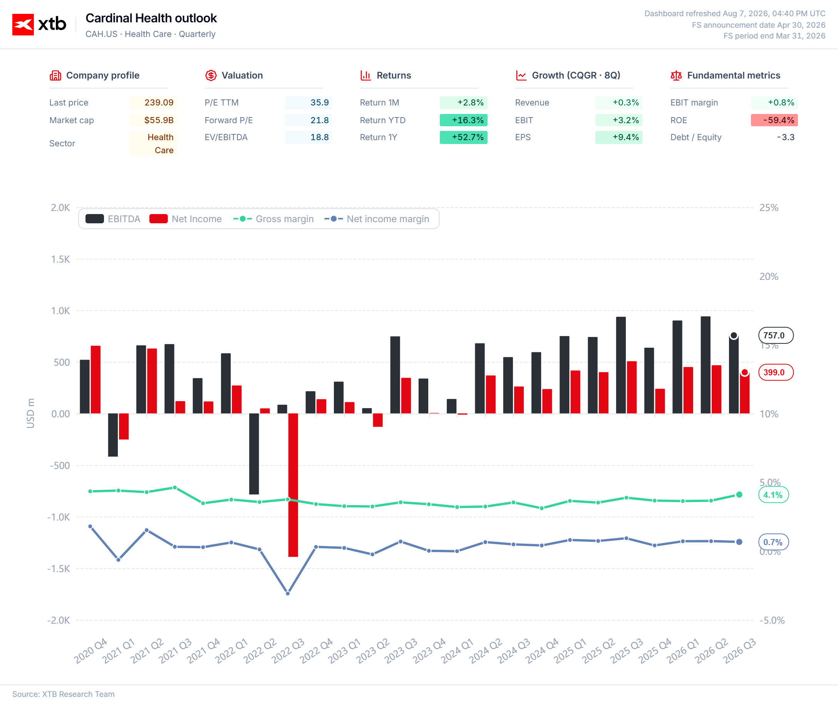Viewport: 838px width, 703px height.
Task: Select the 'Cardinal Health outlook' title
Action: (151, 18)
